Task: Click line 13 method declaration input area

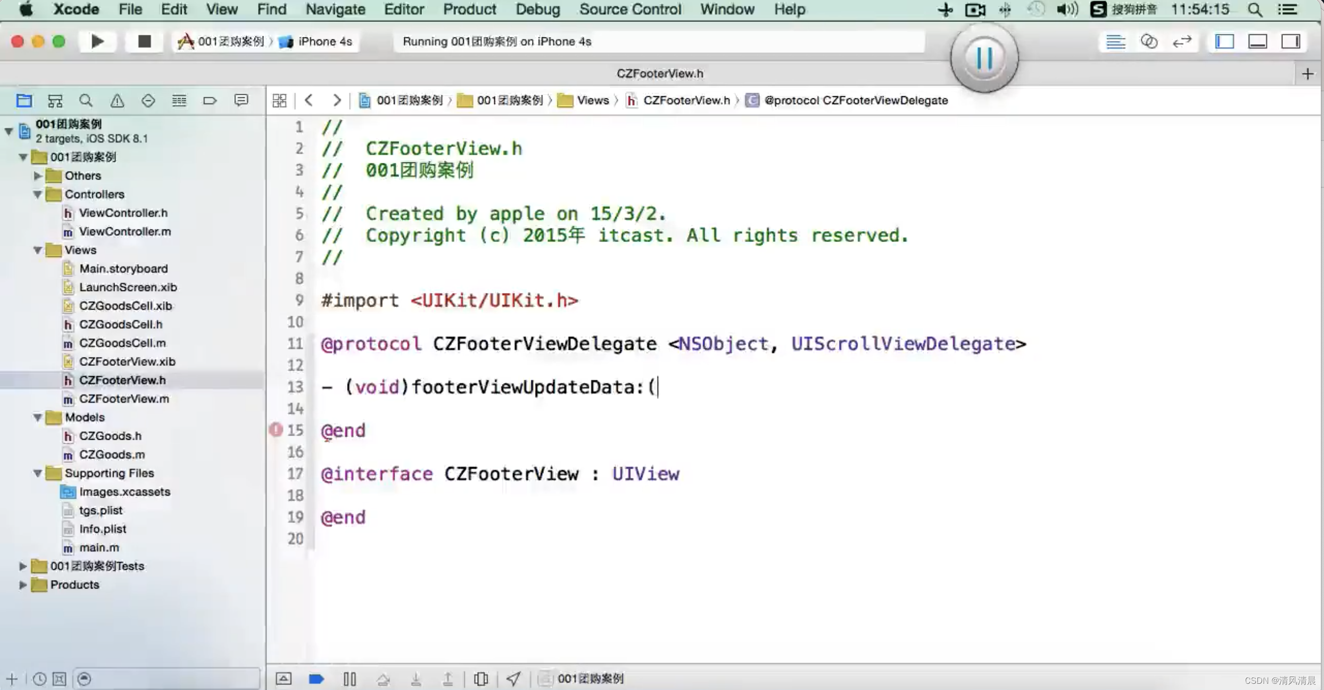Action: (657, 386)
